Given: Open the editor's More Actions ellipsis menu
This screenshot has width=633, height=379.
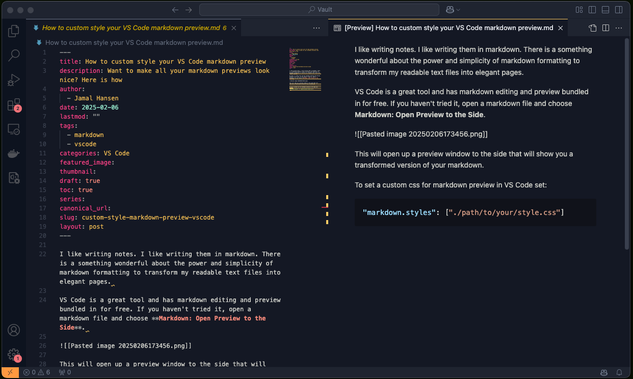Looking at the screenshot, I should [316, 28].
